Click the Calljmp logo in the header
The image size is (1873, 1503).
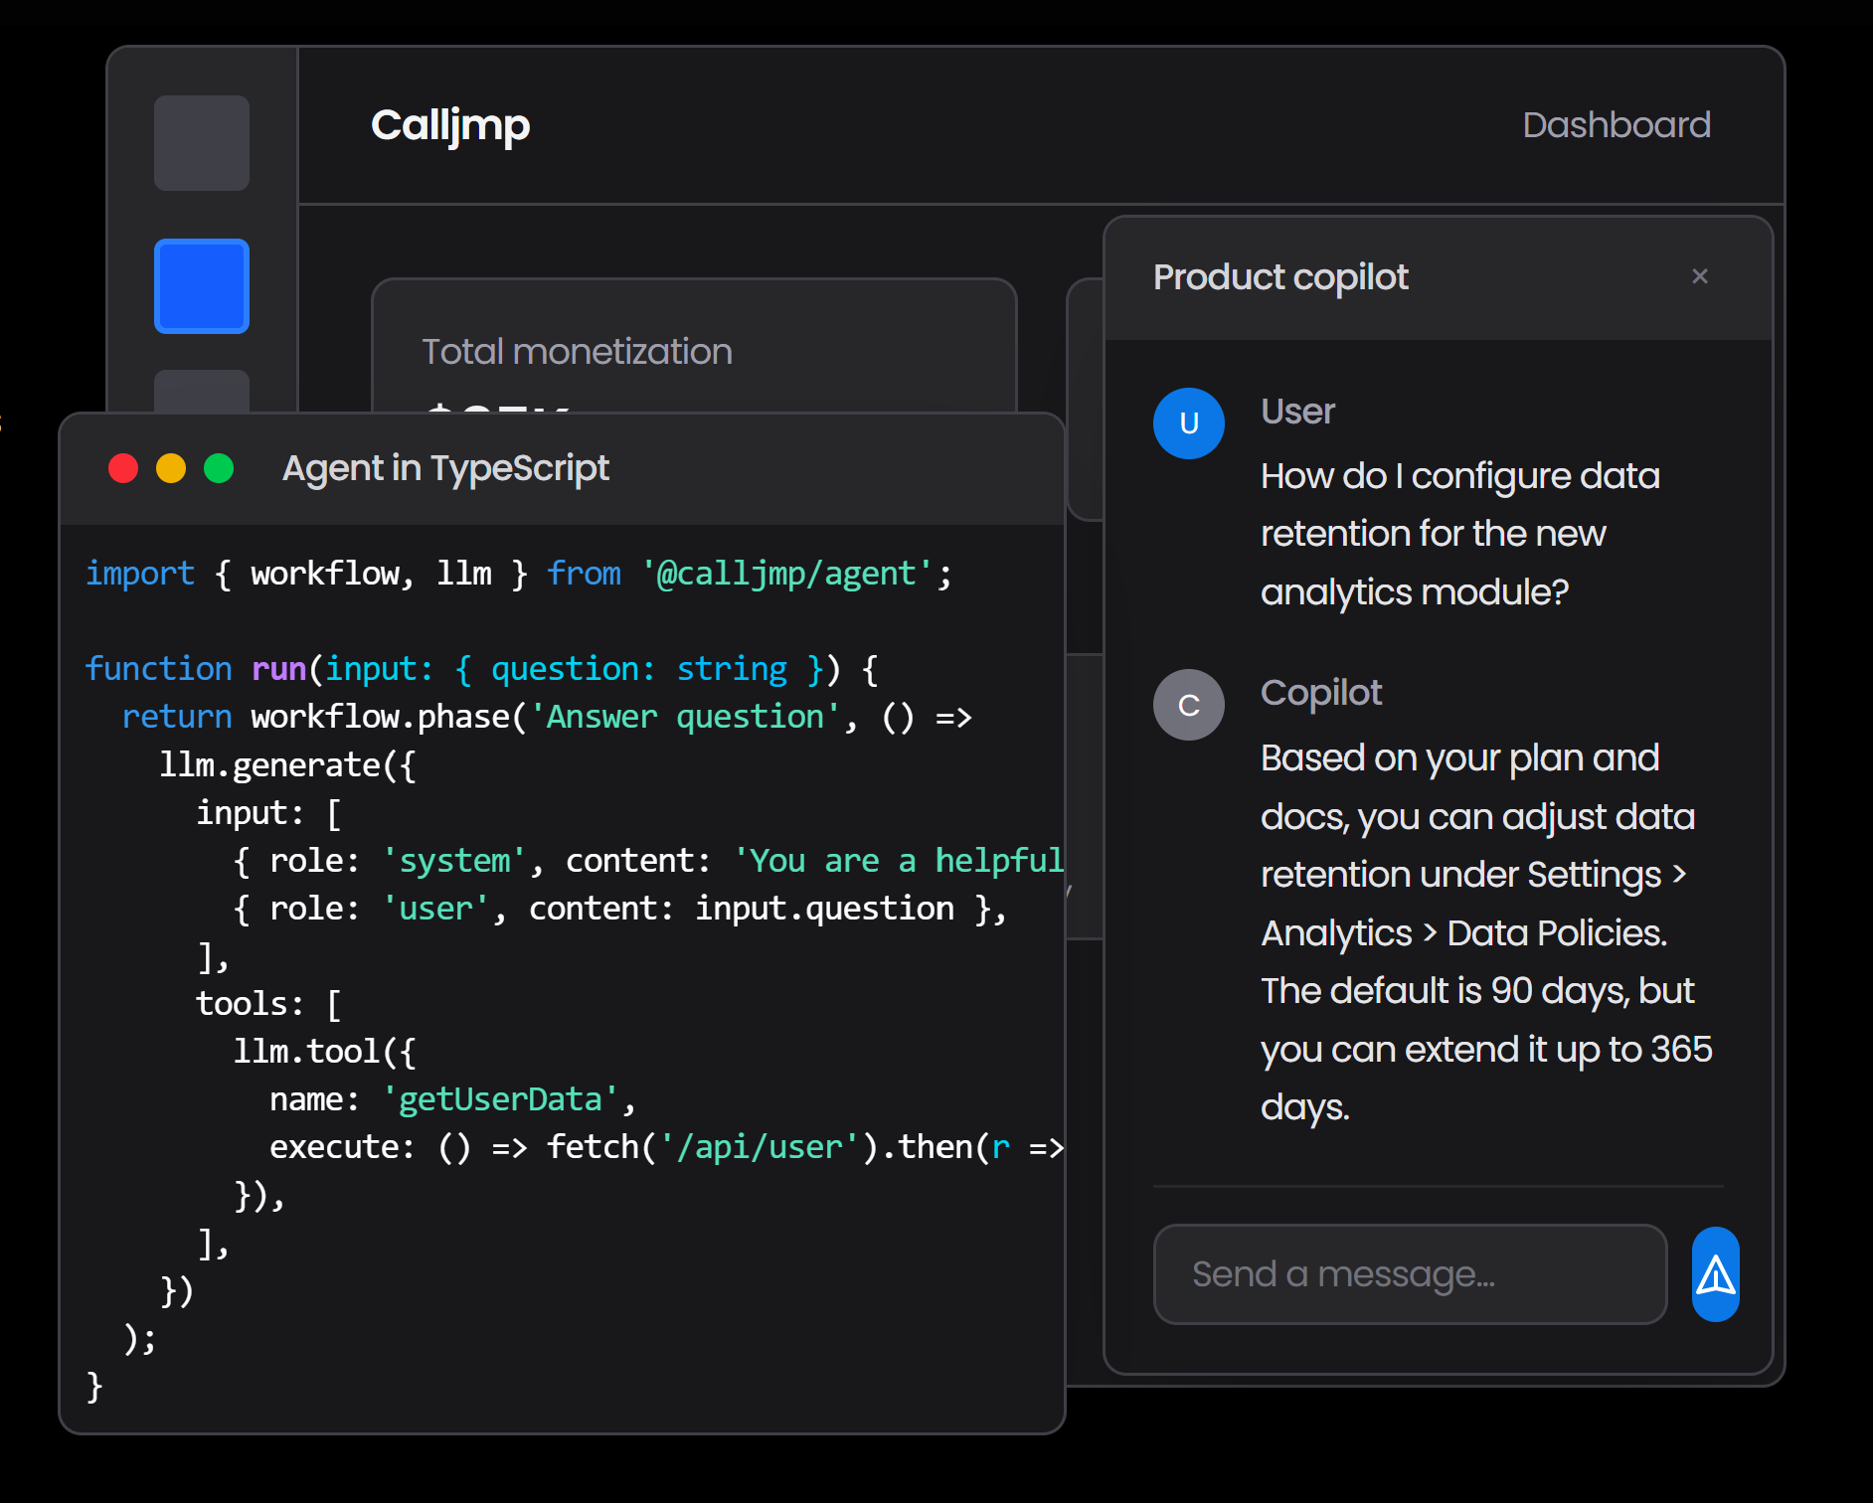click(449, 124)
